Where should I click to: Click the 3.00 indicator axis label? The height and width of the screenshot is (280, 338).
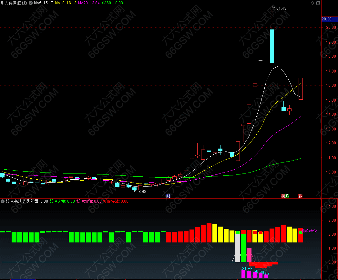pyautogui.click(x=332, y=220)
